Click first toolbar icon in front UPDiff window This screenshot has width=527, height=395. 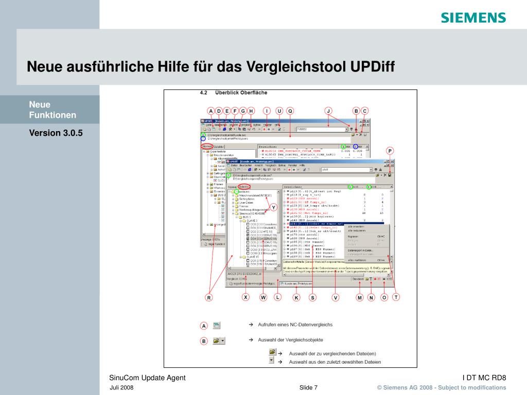(x=230, y=170)
